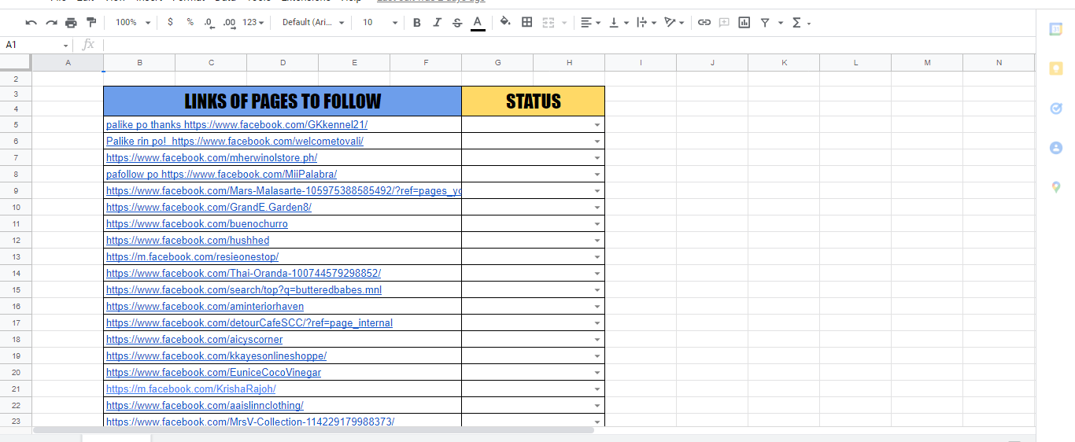Insert link using chain icon
The width and height of the screenshot is (1075, 442).
coord(704,23)
